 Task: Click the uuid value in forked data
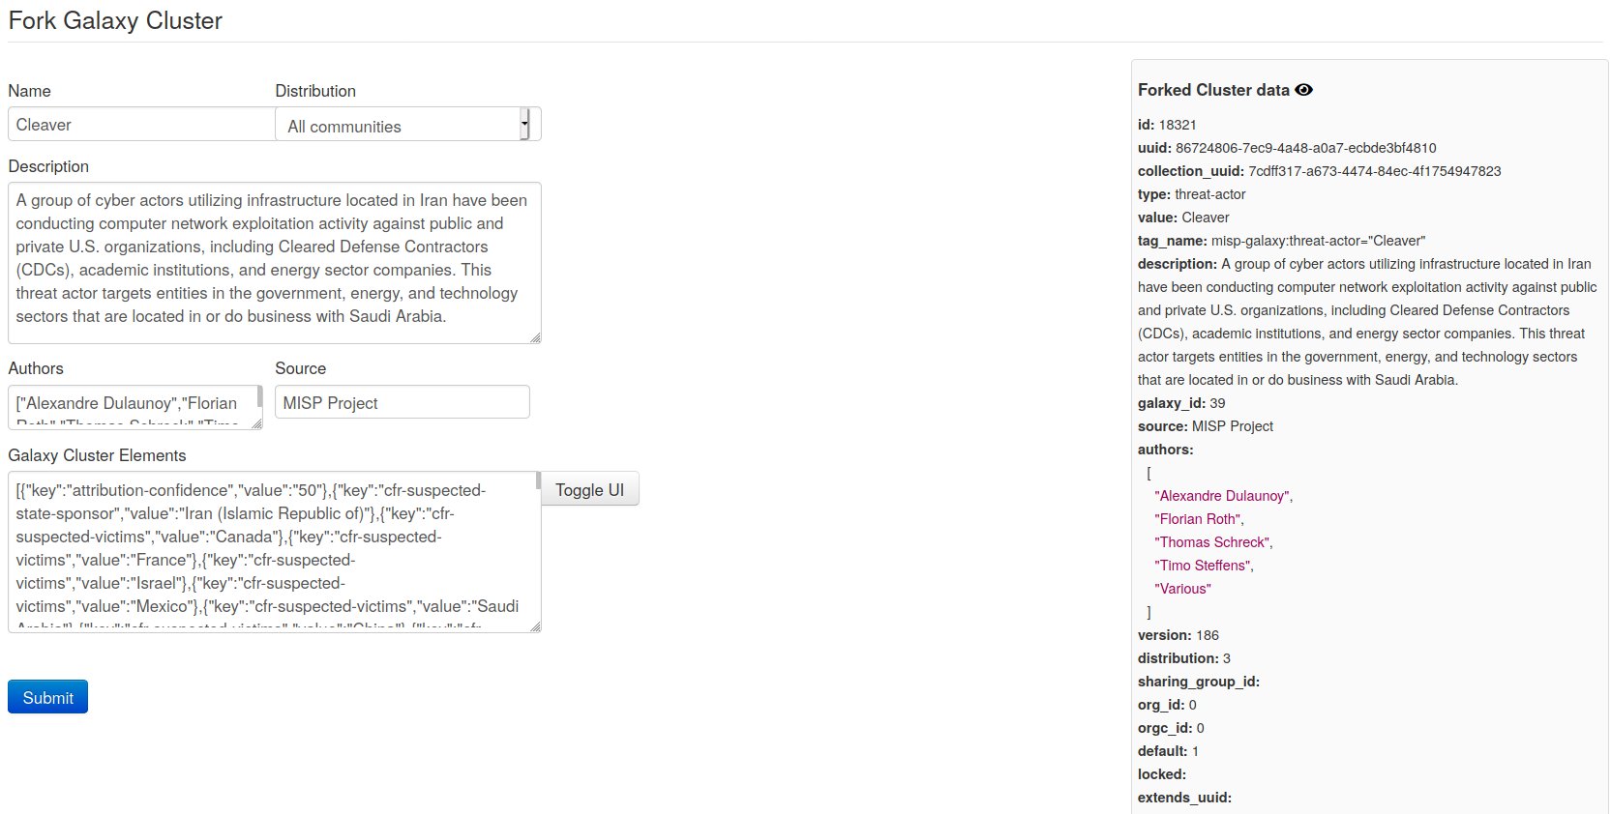(x=1305, y=148)
